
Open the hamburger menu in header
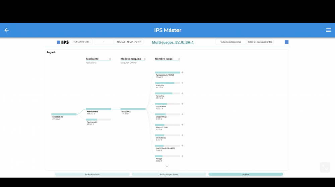point(328,30)
